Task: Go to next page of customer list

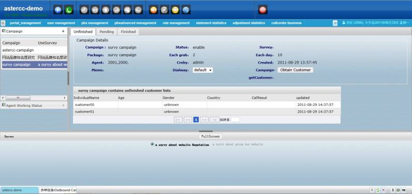Action: coord(204,120)
